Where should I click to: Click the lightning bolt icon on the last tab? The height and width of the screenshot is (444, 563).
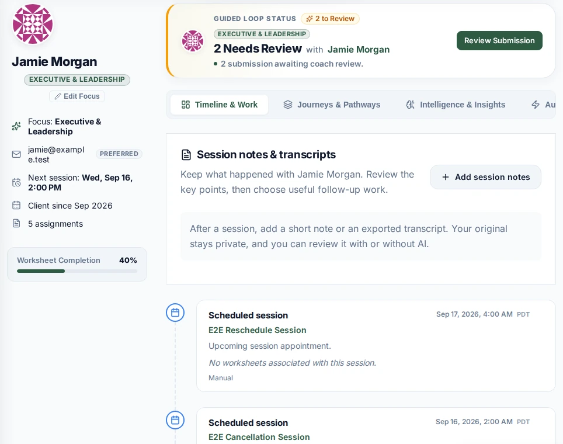[536, 105]
